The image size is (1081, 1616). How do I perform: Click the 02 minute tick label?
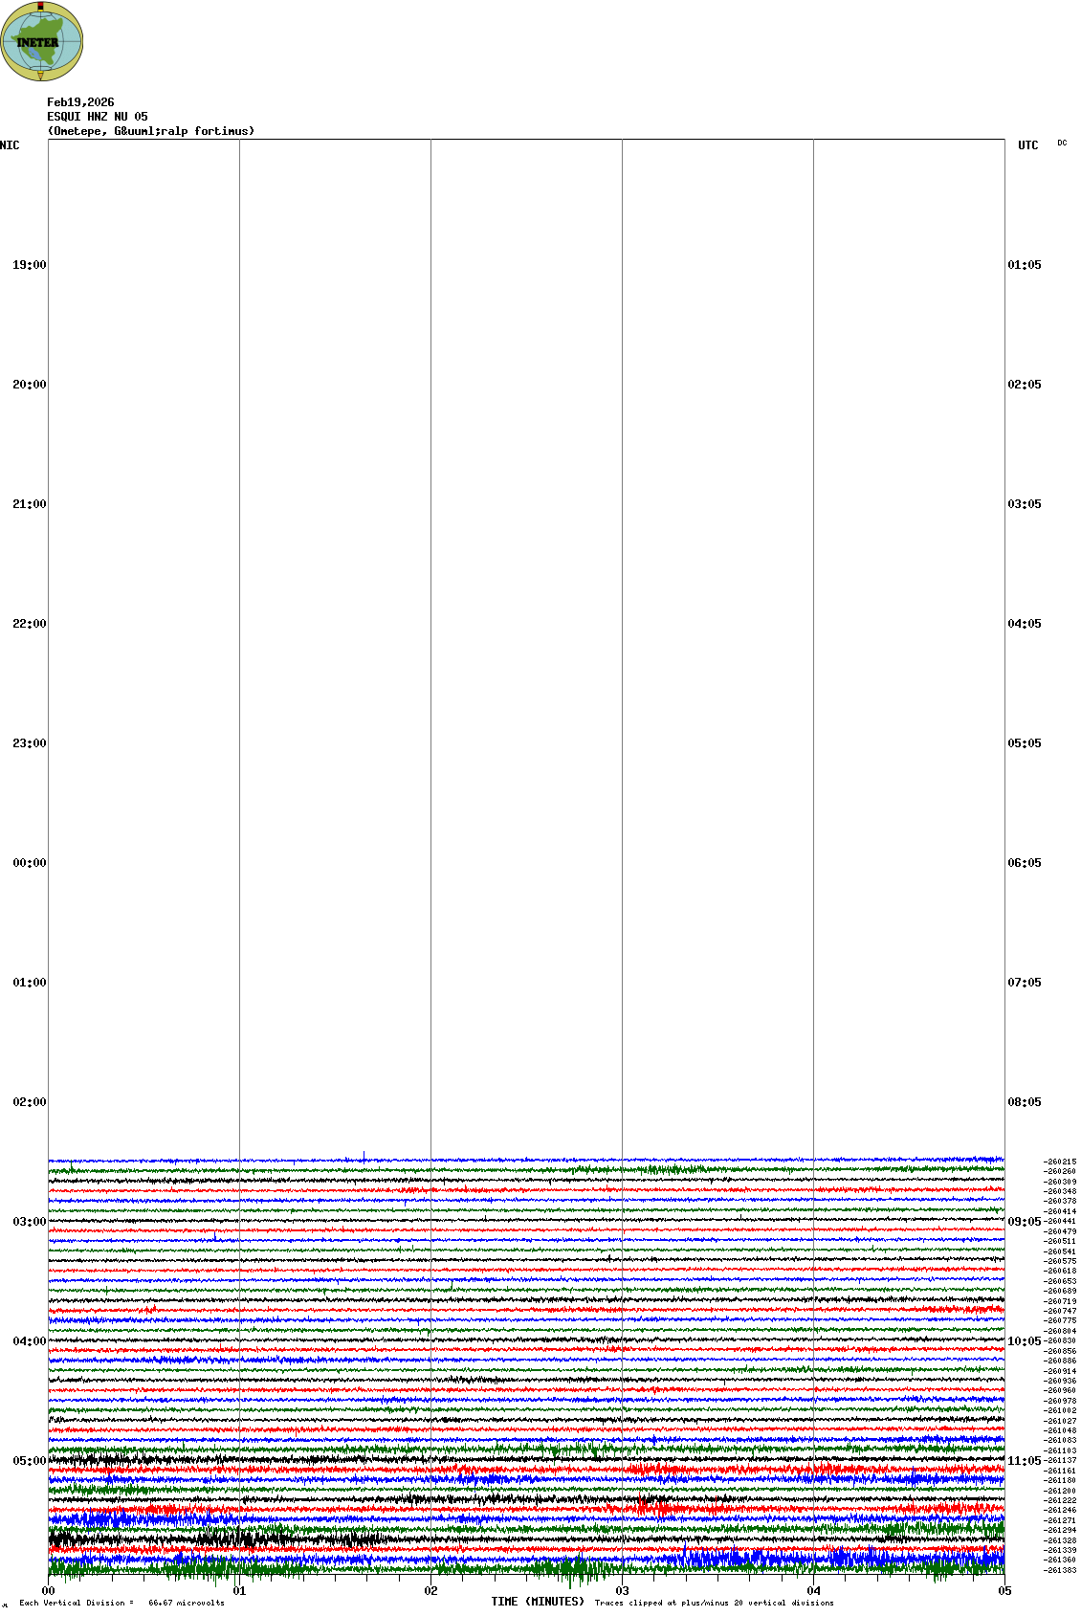coord(431,1591)
